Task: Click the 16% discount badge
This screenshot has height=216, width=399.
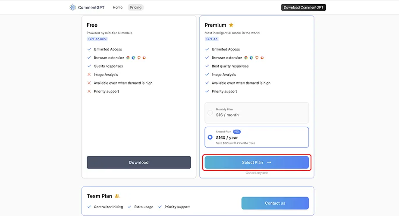Action: point(237,132)
